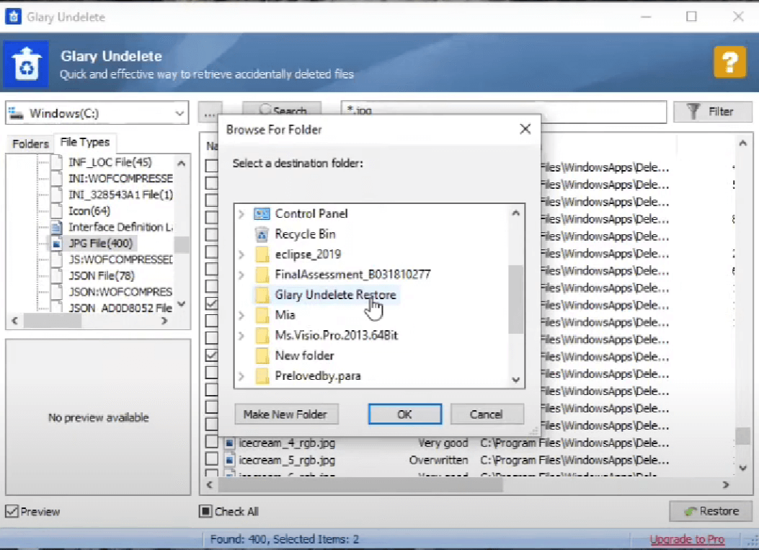
Task: Click the Restore button
Action: pos(711,511)
